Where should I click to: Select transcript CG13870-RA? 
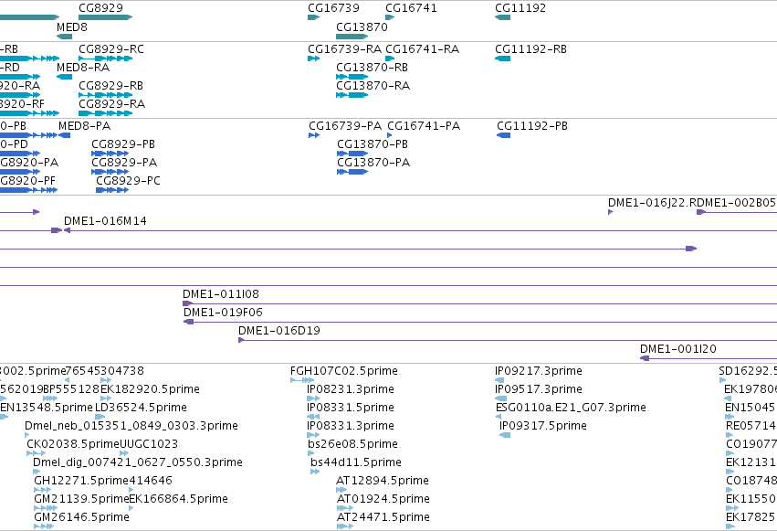point(352,95)
